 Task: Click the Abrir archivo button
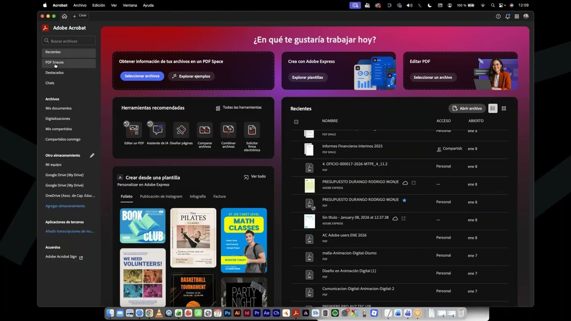(467, 108)
